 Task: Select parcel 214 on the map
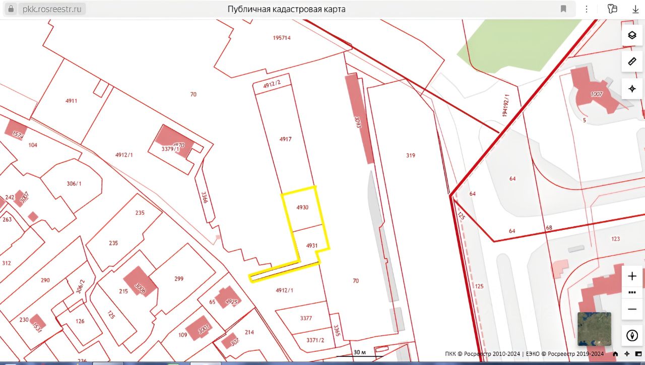click(x=249, y=332)
